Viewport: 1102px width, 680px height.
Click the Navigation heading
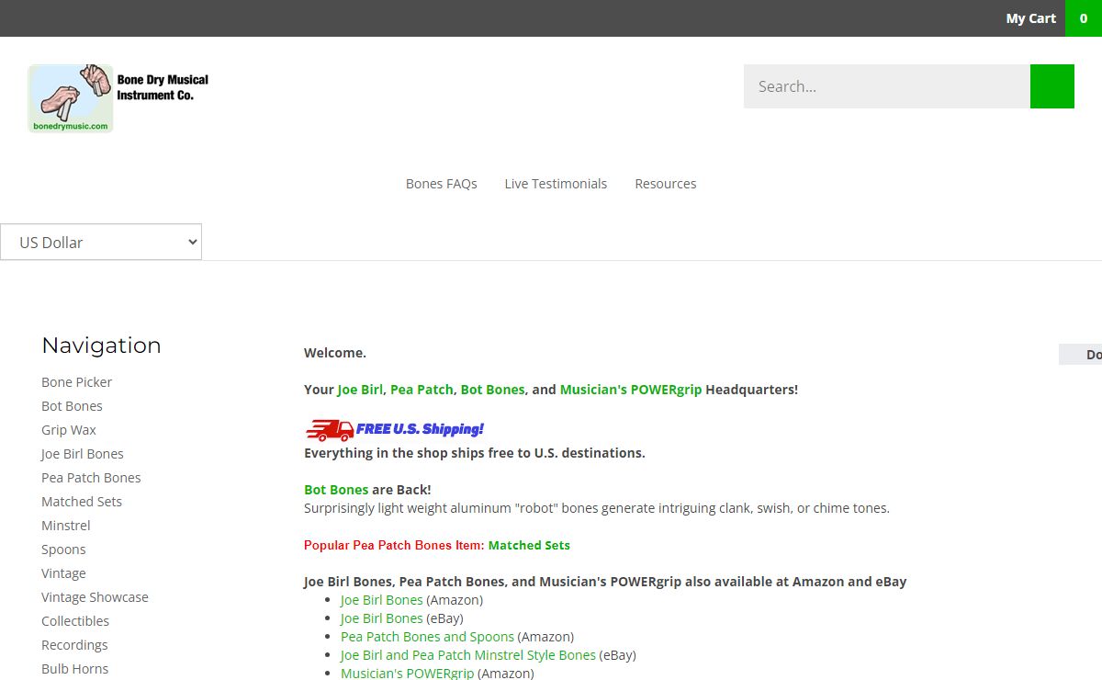[x=101, y=346]
